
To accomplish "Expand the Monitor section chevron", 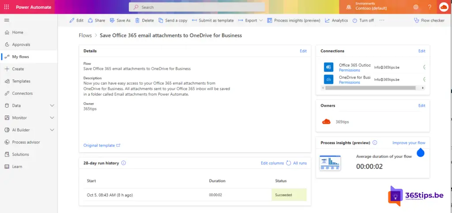I will point(52,118).
